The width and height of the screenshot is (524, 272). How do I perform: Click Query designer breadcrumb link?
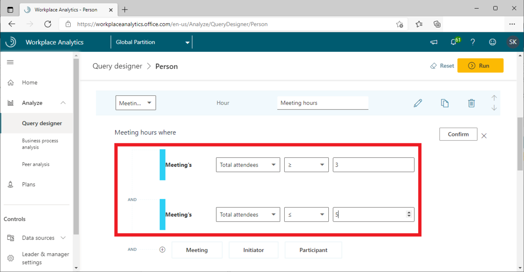pyautogui.click(x=117, y=66)
